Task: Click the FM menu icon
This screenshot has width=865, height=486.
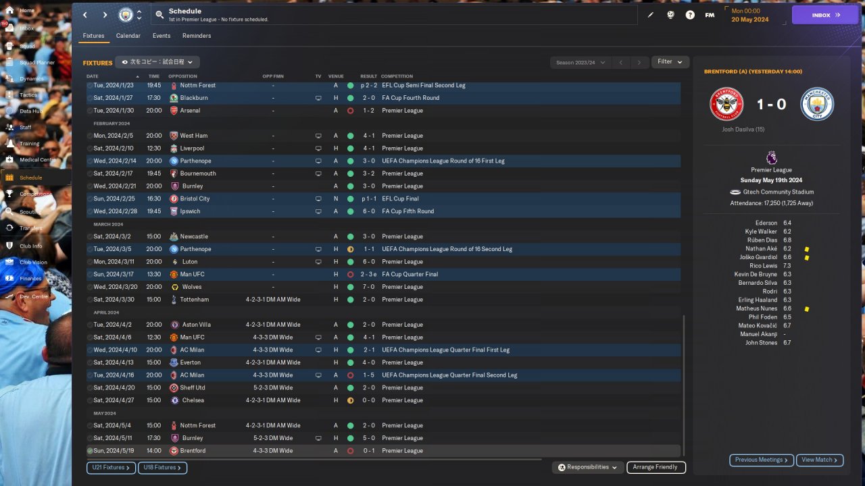Action: pyautogui.click(x=710, y=15)
